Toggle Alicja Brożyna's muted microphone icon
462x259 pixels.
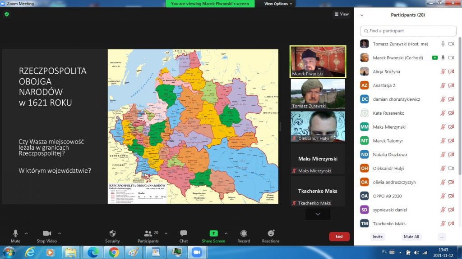(443, 71)
